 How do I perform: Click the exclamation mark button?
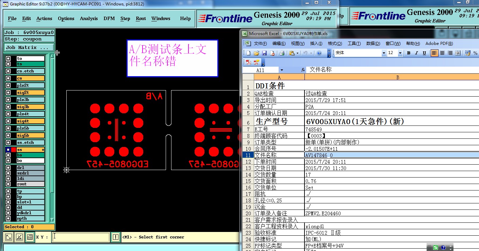click(x=116, y=237)
